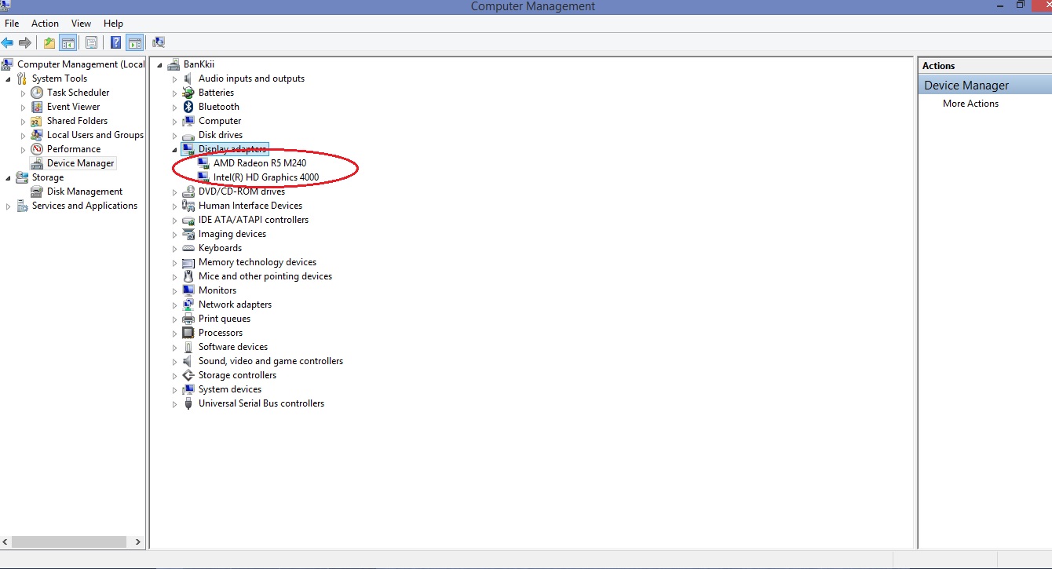Click the Bluetooth device icon
The image size is (1052, 569).
(188, 107)
